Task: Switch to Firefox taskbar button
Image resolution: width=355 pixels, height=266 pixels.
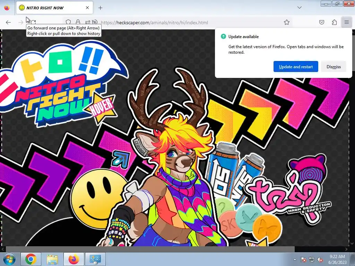Action: click(x=74, y=259)
